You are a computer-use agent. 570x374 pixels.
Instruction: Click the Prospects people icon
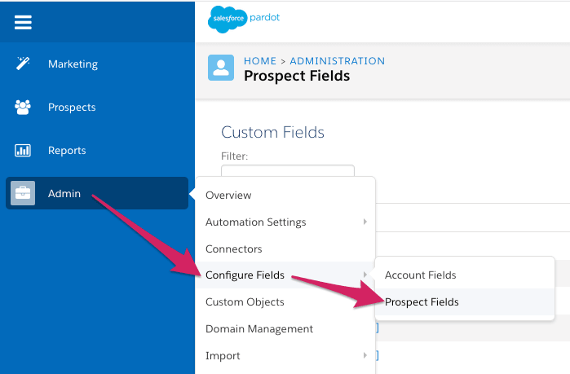[x=23, y=107]
